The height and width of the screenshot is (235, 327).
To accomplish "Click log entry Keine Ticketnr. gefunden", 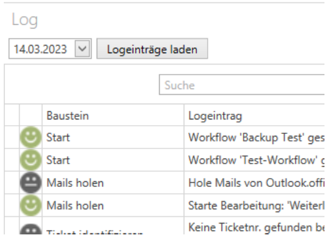I will pos(254,227).
